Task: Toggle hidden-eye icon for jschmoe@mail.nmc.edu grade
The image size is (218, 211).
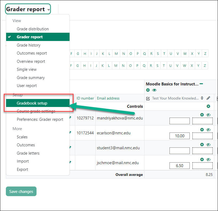Action: 208,159
